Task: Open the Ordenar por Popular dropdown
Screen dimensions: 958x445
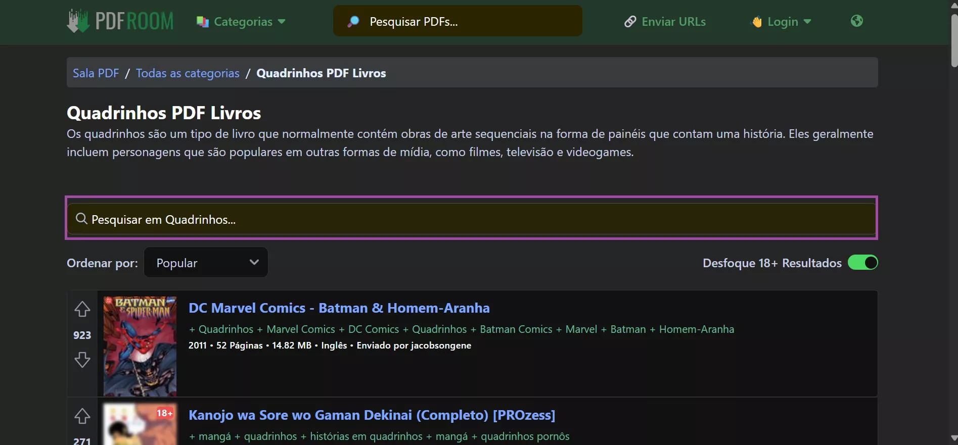Action: pyautogui.click(x=206, y=262)
